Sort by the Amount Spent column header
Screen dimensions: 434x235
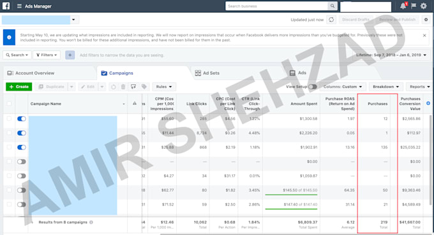point(304,104)
